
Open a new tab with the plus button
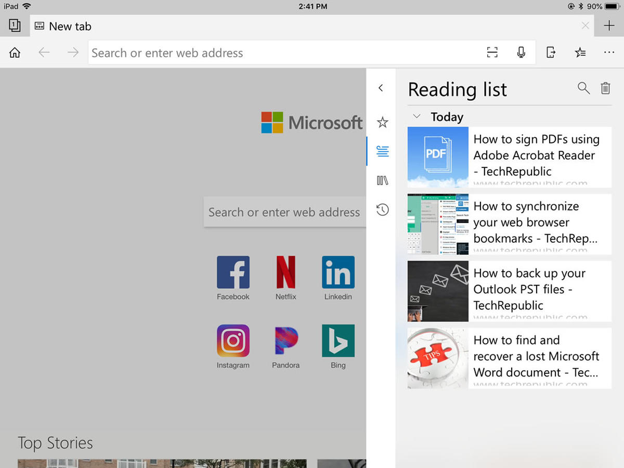609,25
